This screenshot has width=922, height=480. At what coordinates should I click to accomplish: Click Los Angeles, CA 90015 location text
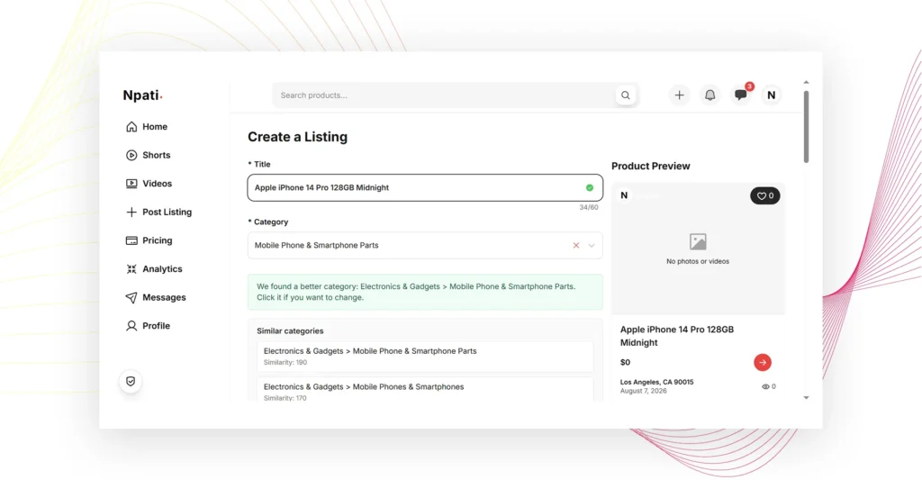click(x=656, y=382)
